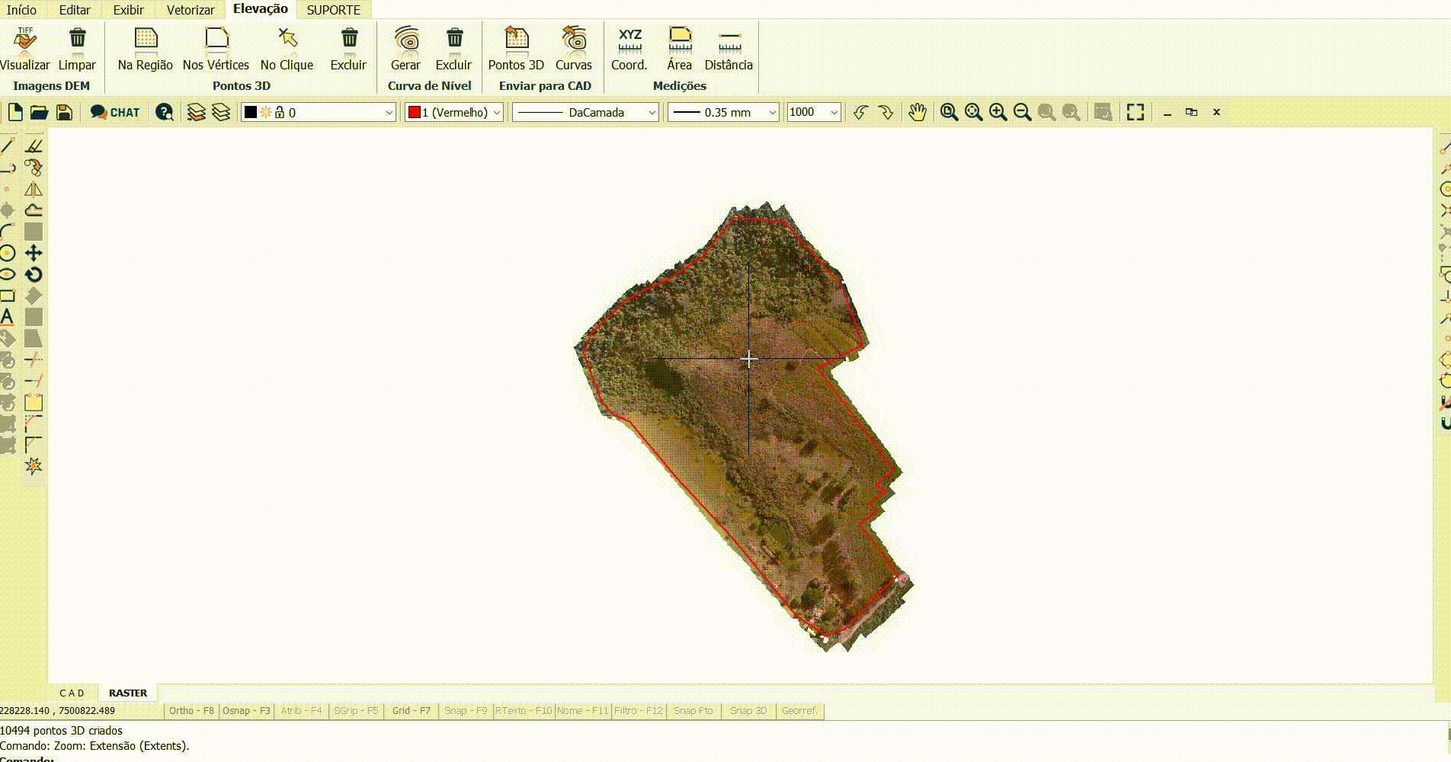Open the Vetorizar ribbon tab
The height and width of the screenshot is (762, 1451).
(x=191, y=10)
